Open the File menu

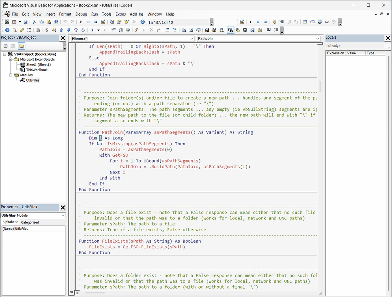(x=15, y=14)
